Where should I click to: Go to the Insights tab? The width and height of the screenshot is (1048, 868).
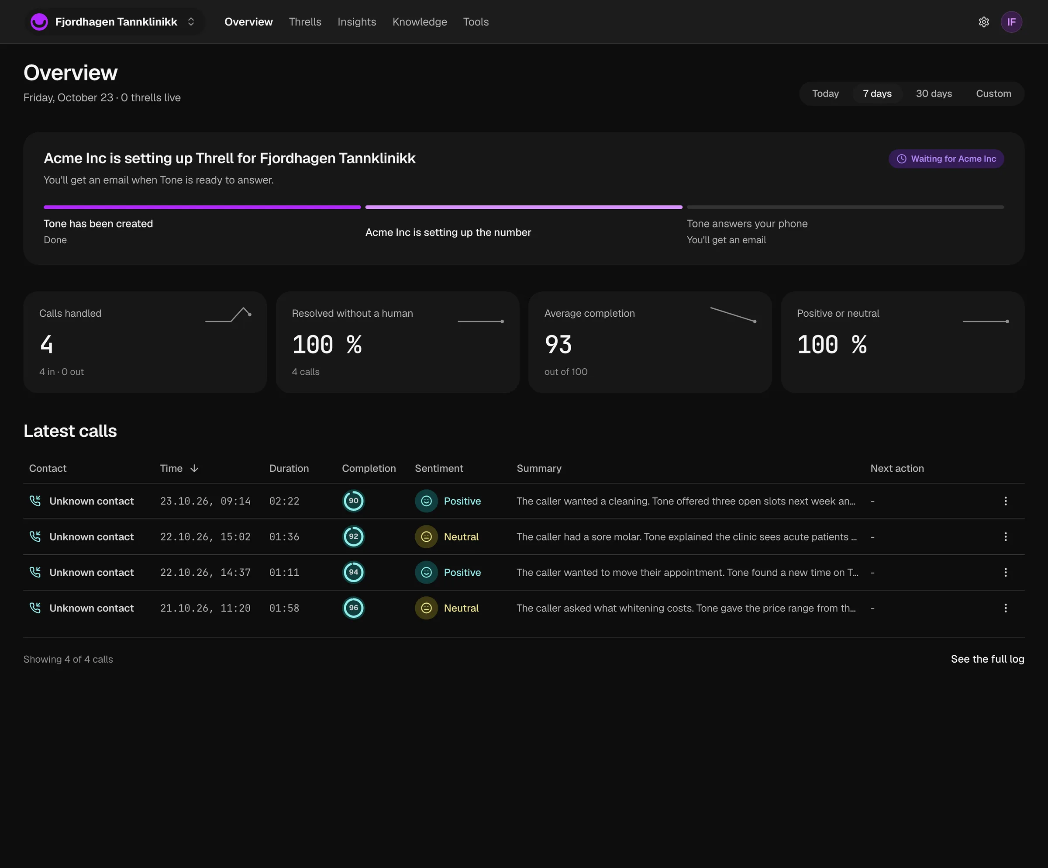pyautogui.click(x=357, y=22)
